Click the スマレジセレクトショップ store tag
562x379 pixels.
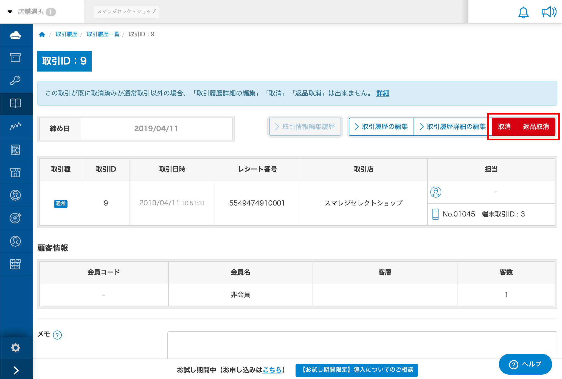126,12
